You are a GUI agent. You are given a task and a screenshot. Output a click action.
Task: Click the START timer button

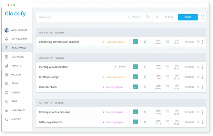[187, 17]
